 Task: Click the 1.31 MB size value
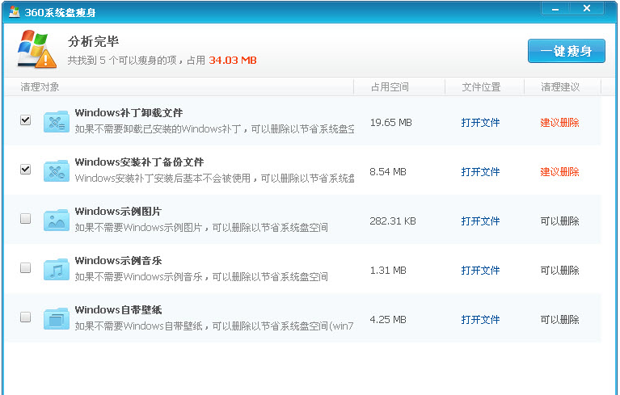(388, 270)
